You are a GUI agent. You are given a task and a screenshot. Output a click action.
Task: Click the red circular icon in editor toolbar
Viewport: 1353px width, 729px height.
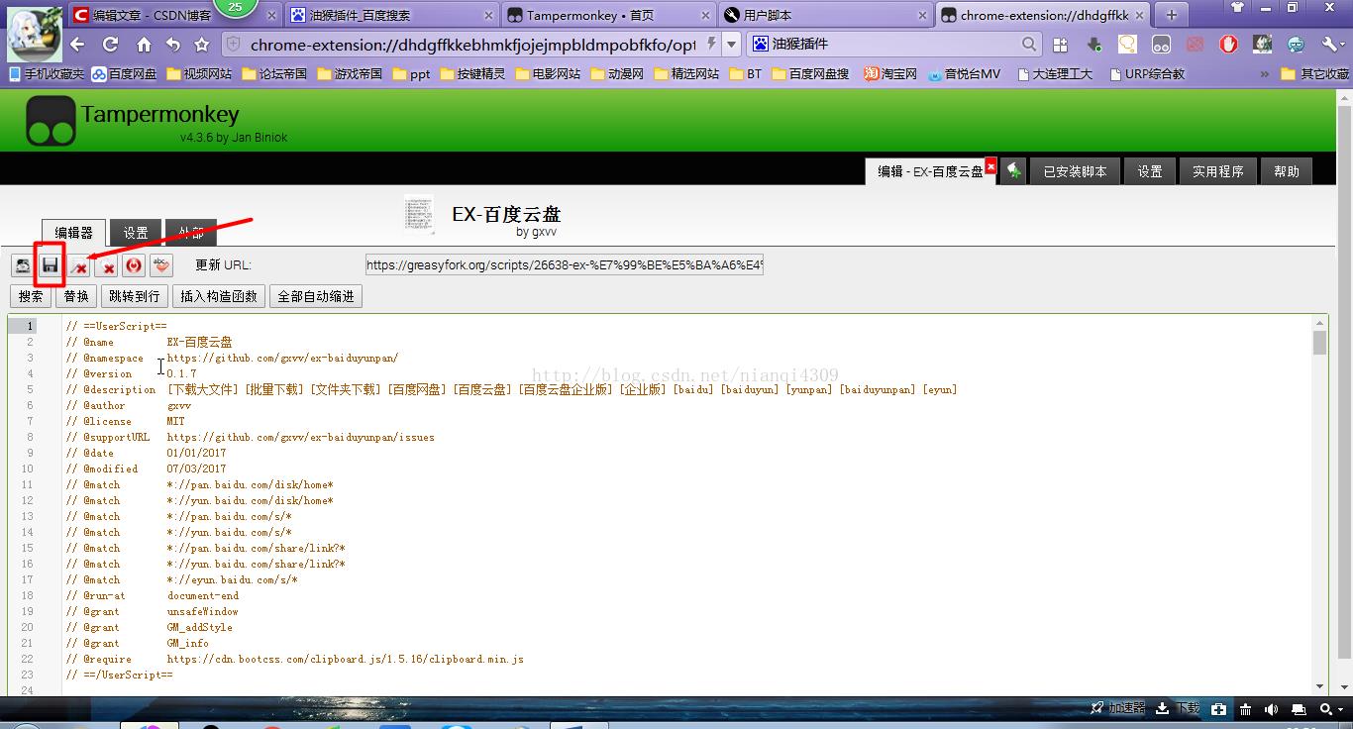tap(134, 265)
